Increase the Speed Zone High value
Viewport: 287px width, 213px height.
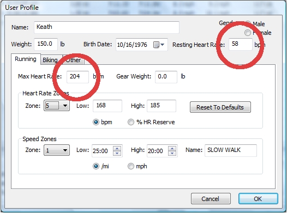tap(172, 149)
